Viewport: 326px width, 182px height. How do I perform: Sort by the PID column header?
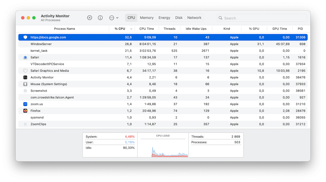point(300,29)
